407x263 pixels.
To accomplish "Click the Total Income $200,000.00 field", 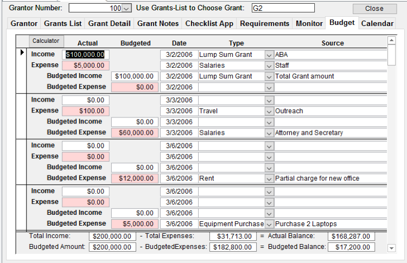I will [112, 236].
